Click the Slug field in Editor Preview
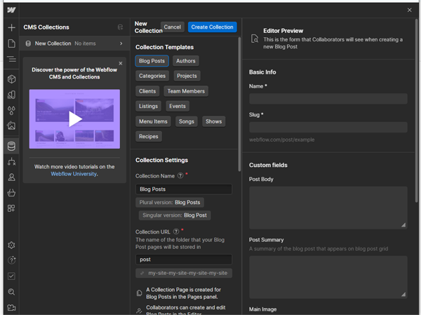The image size is (421, 315). pyautogui.click(x=328, y=127)
